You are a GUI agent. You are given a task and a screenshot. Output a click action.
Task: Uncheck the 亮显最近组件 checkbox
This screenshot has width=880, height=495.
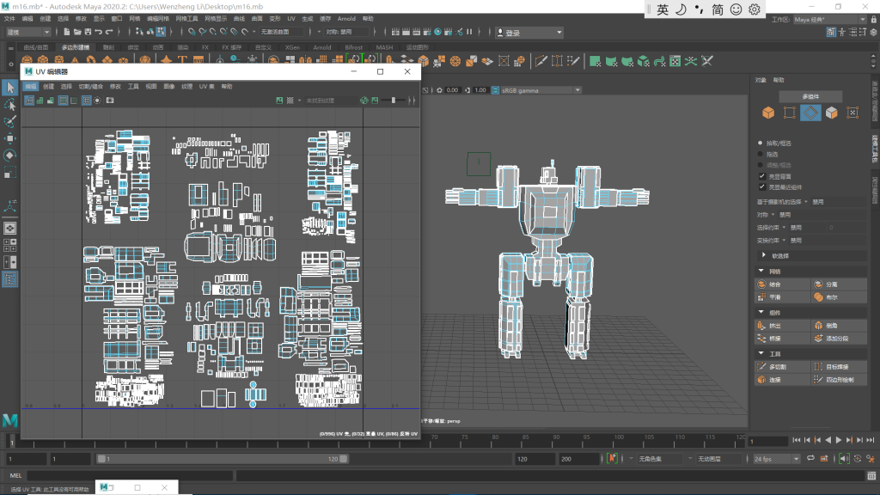[x=761, y=186]
